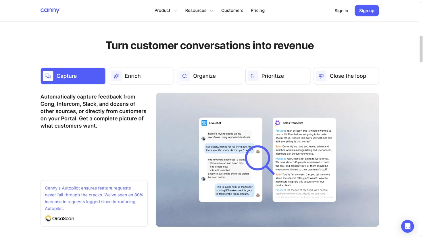423x238 pixels.
Task: Click the Sales transcript Gong icon
Action: pos(278,123)
